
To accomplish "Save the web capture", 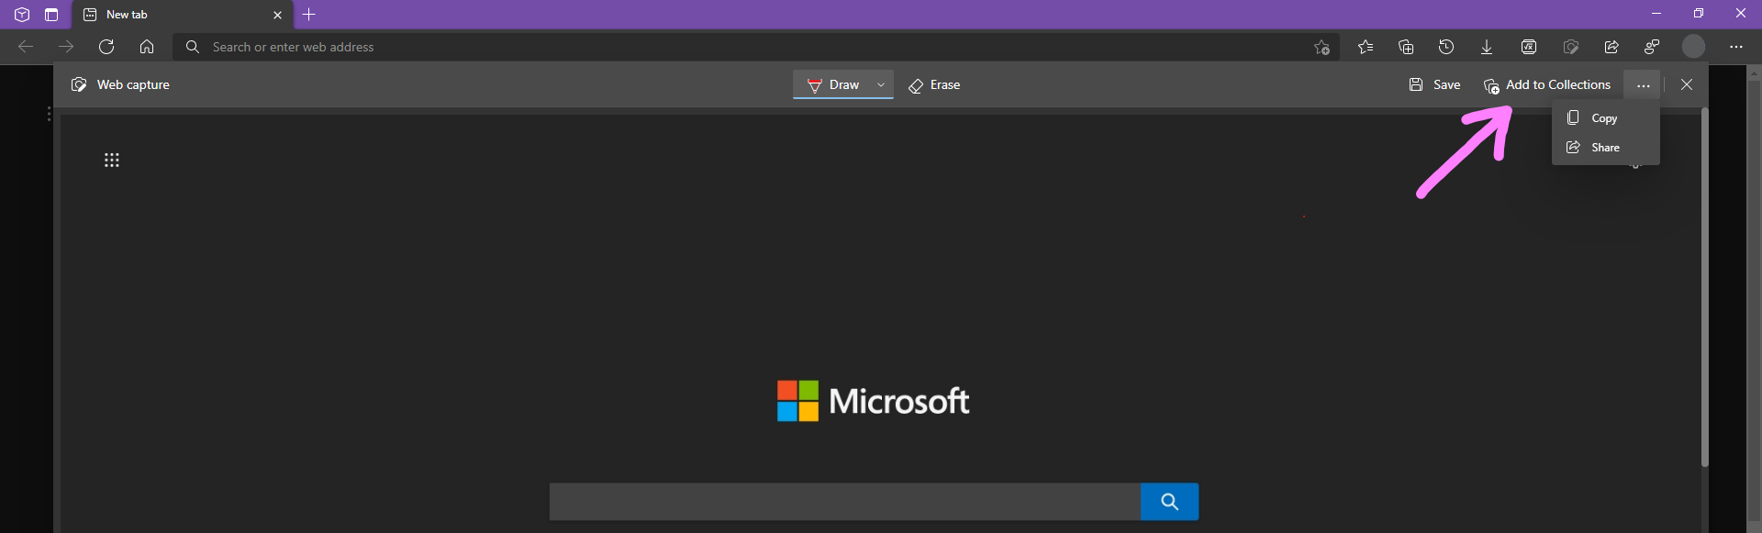I will pyautogui.click(x=1434, y=84).
